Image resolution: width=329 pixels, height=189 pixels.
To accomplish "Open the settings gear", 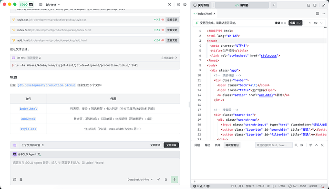I will (x=178, y=4).
